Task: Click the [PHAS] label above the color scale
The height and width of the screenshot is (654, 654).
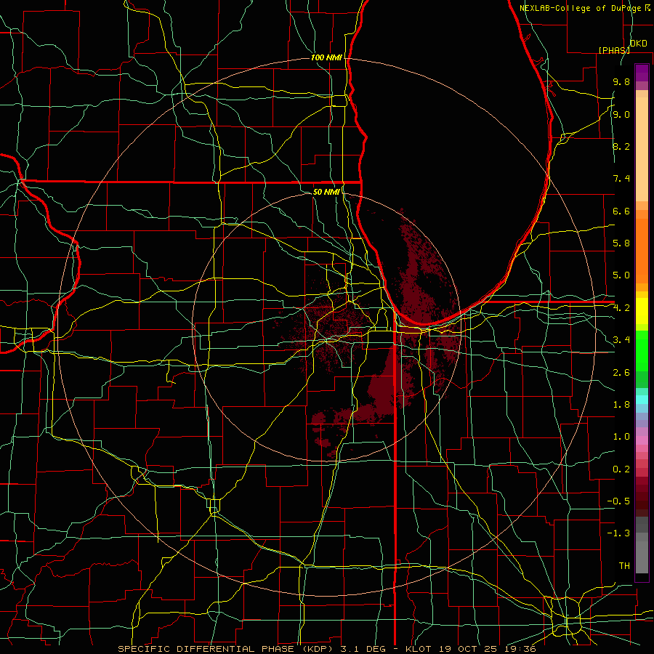Action: pyautogui.click(x=614, y=50)
